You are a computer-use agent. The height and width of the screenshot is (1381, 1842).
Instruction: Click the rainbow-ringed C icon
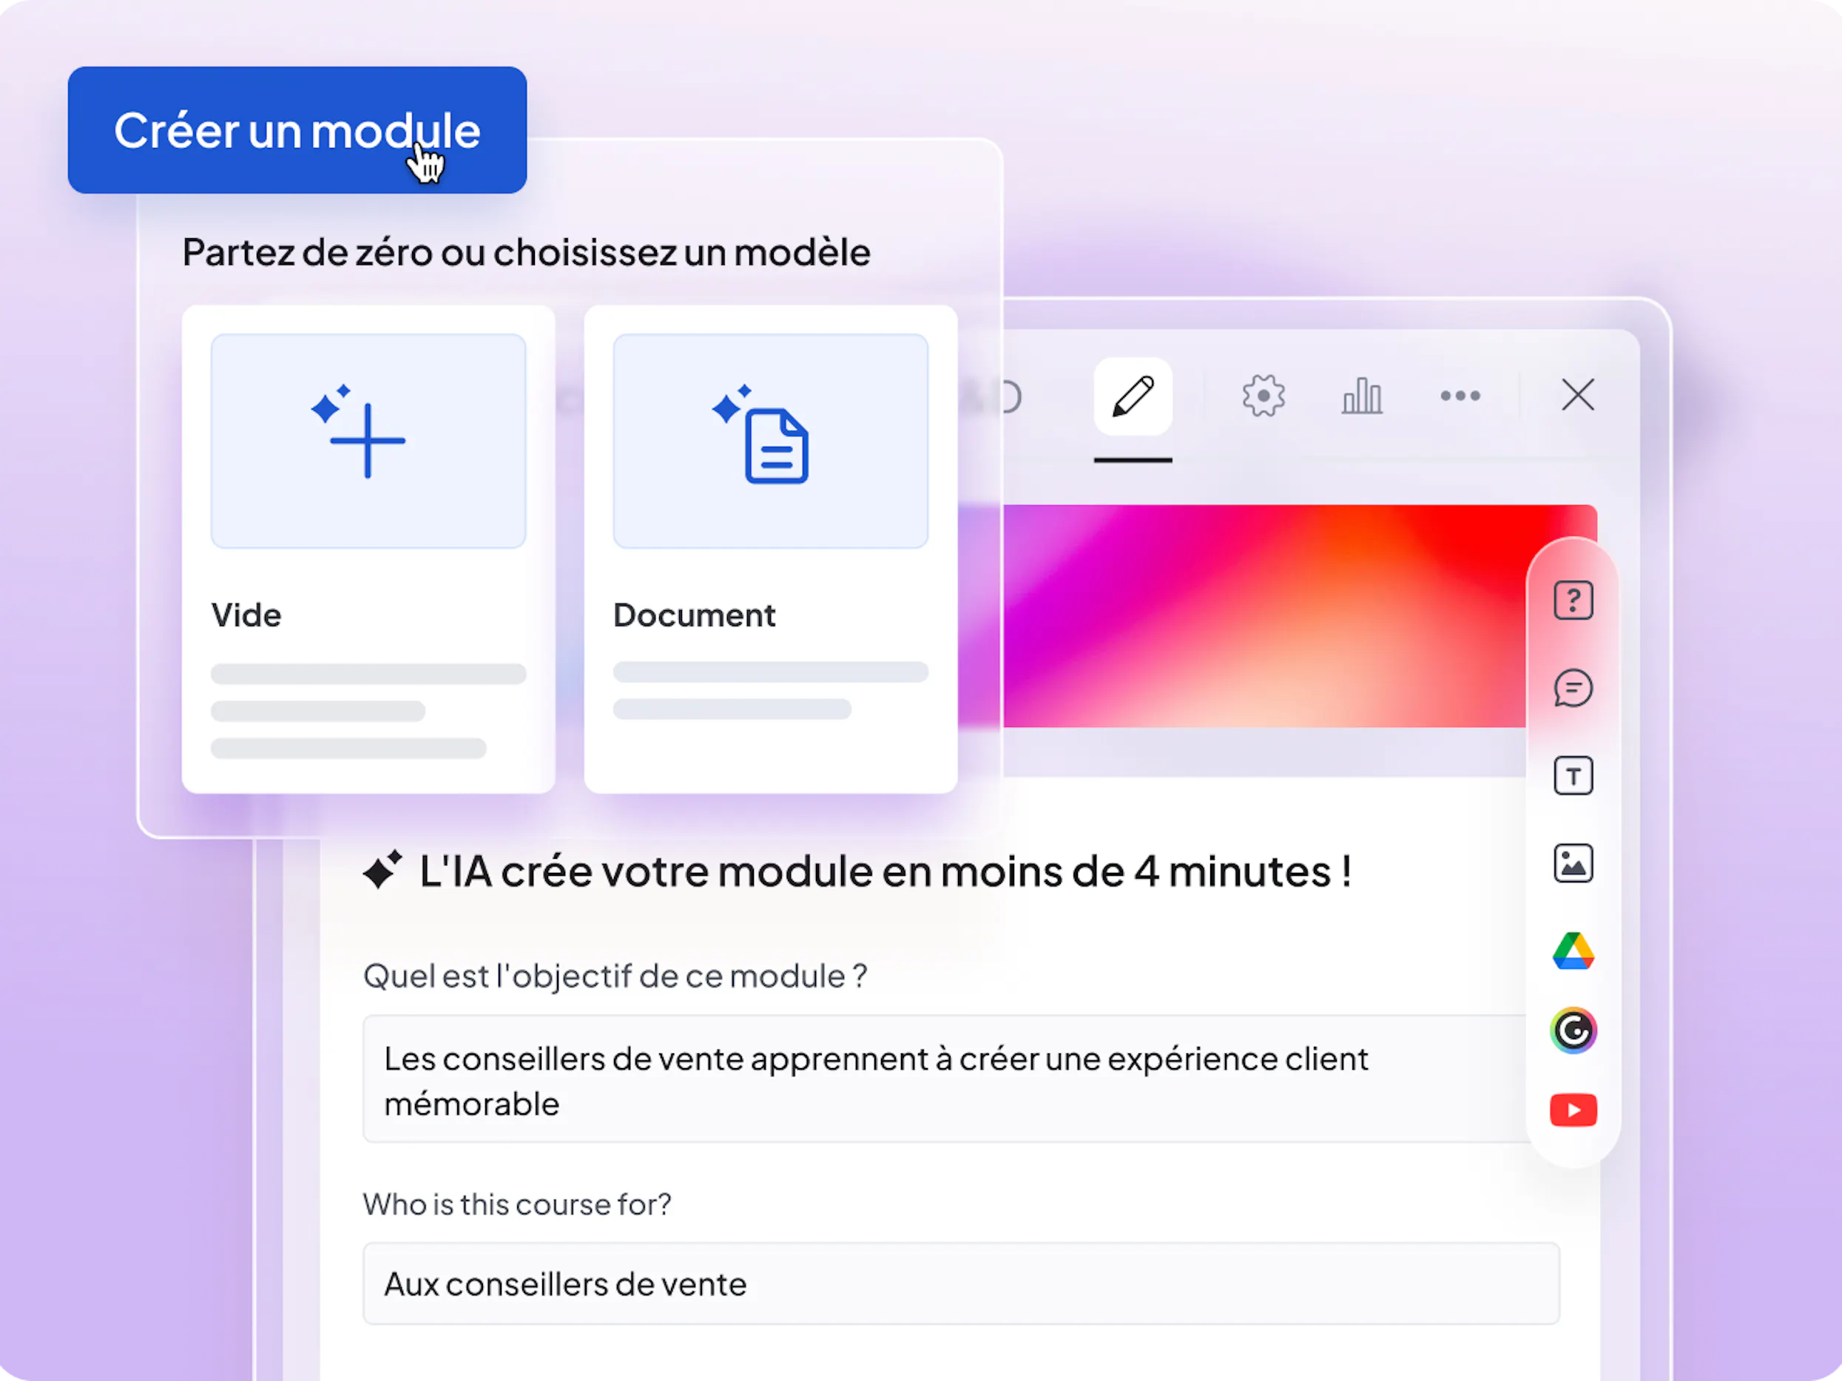pos(1572,1030)
